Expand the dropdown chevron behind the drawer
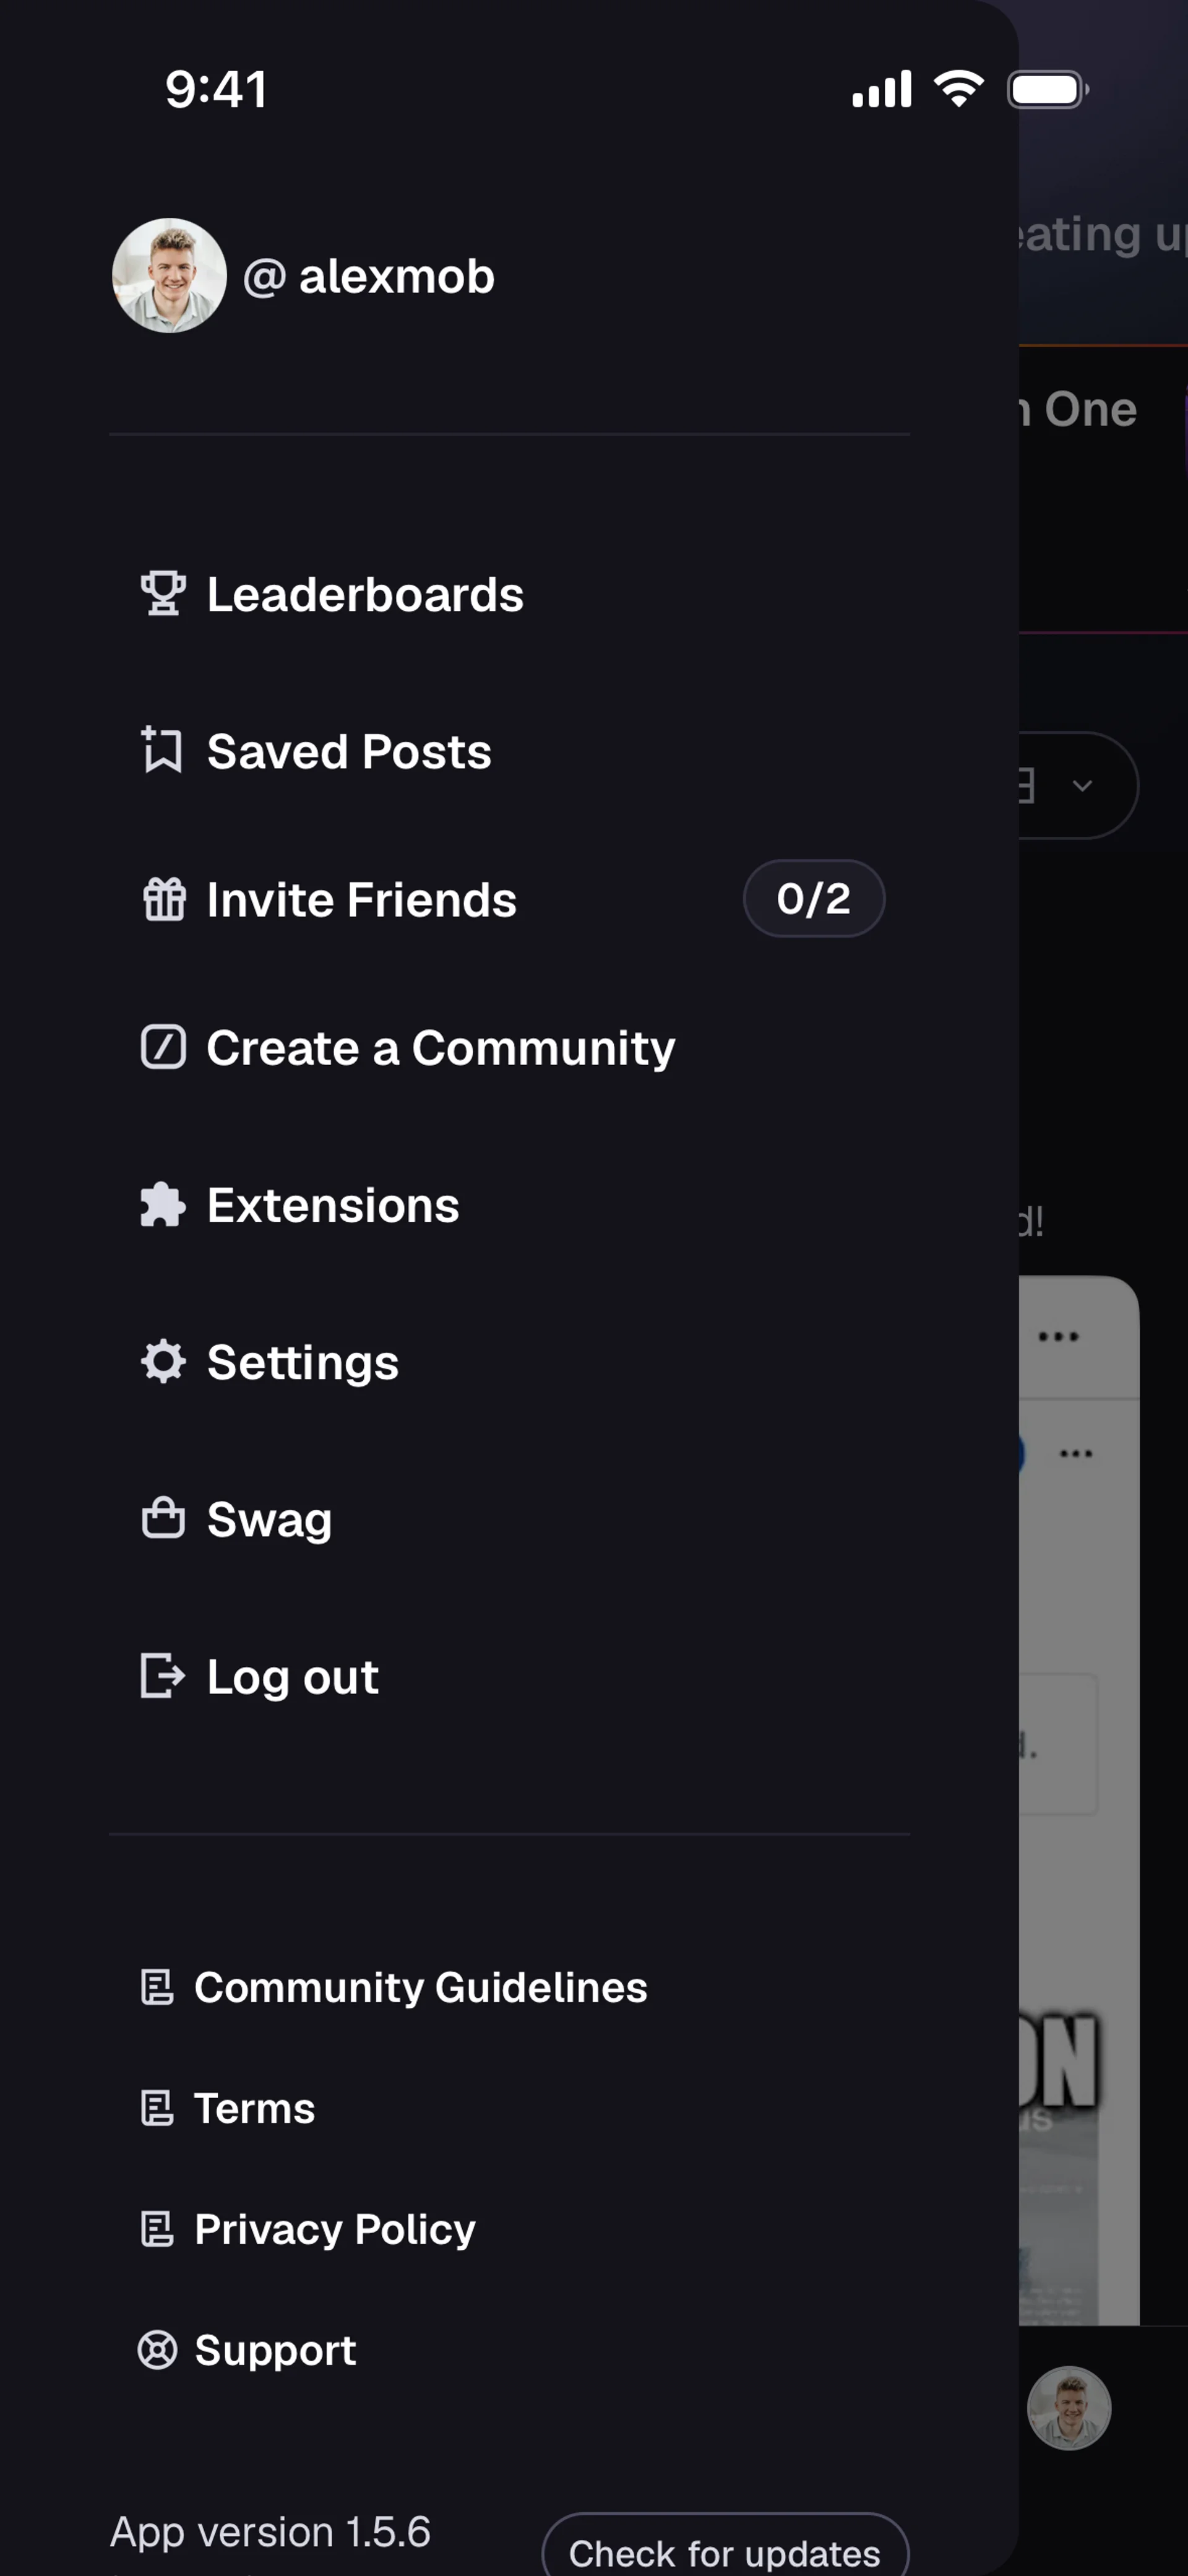1188x2576 pixels. click(x=1081, y=786)
